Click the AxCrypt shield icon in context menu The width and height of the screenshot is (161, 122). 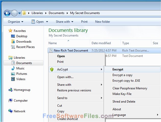click(x=52, y=69)
